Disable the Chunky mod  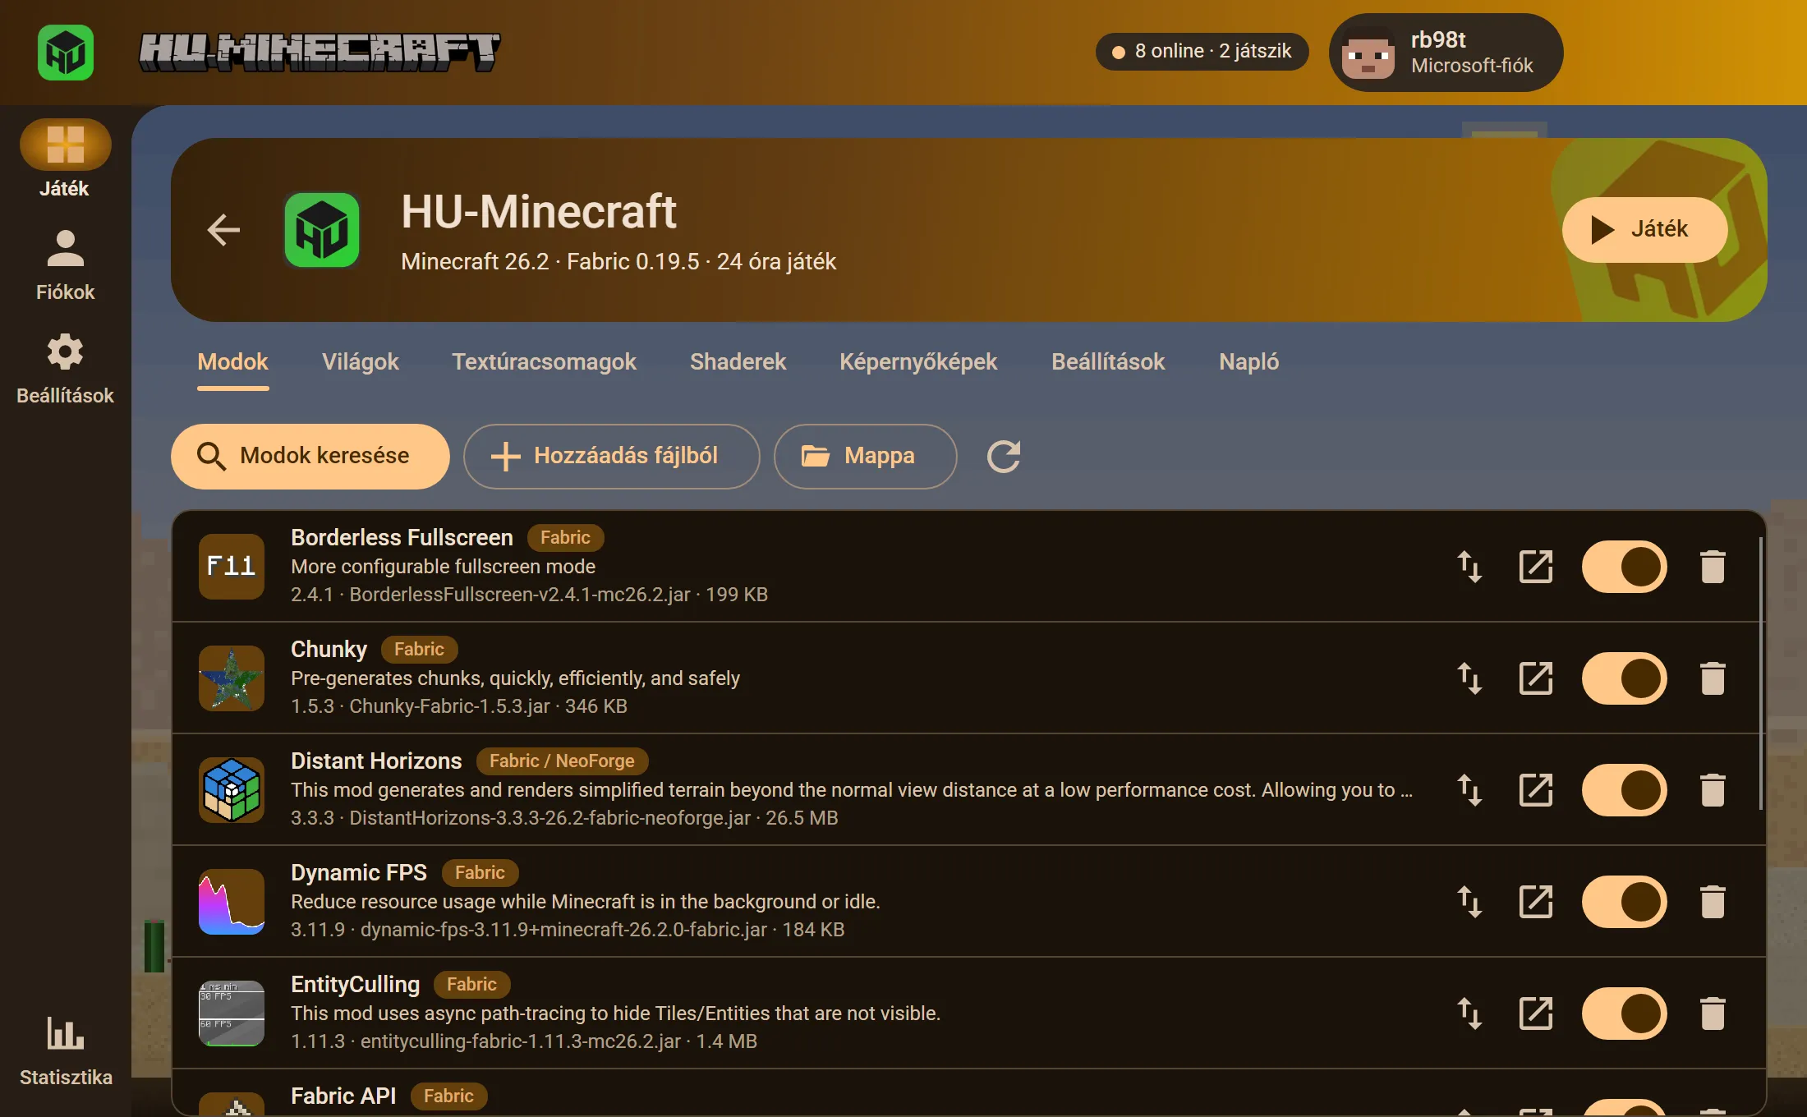tap(1625, 678)
